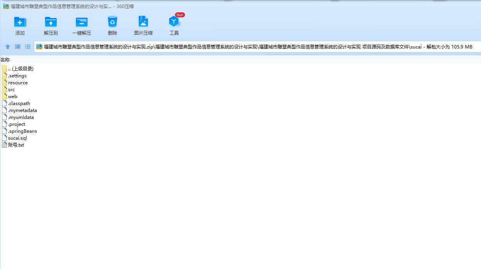Click the 一键解压 one-click extract icon

(x=82, y=22)
